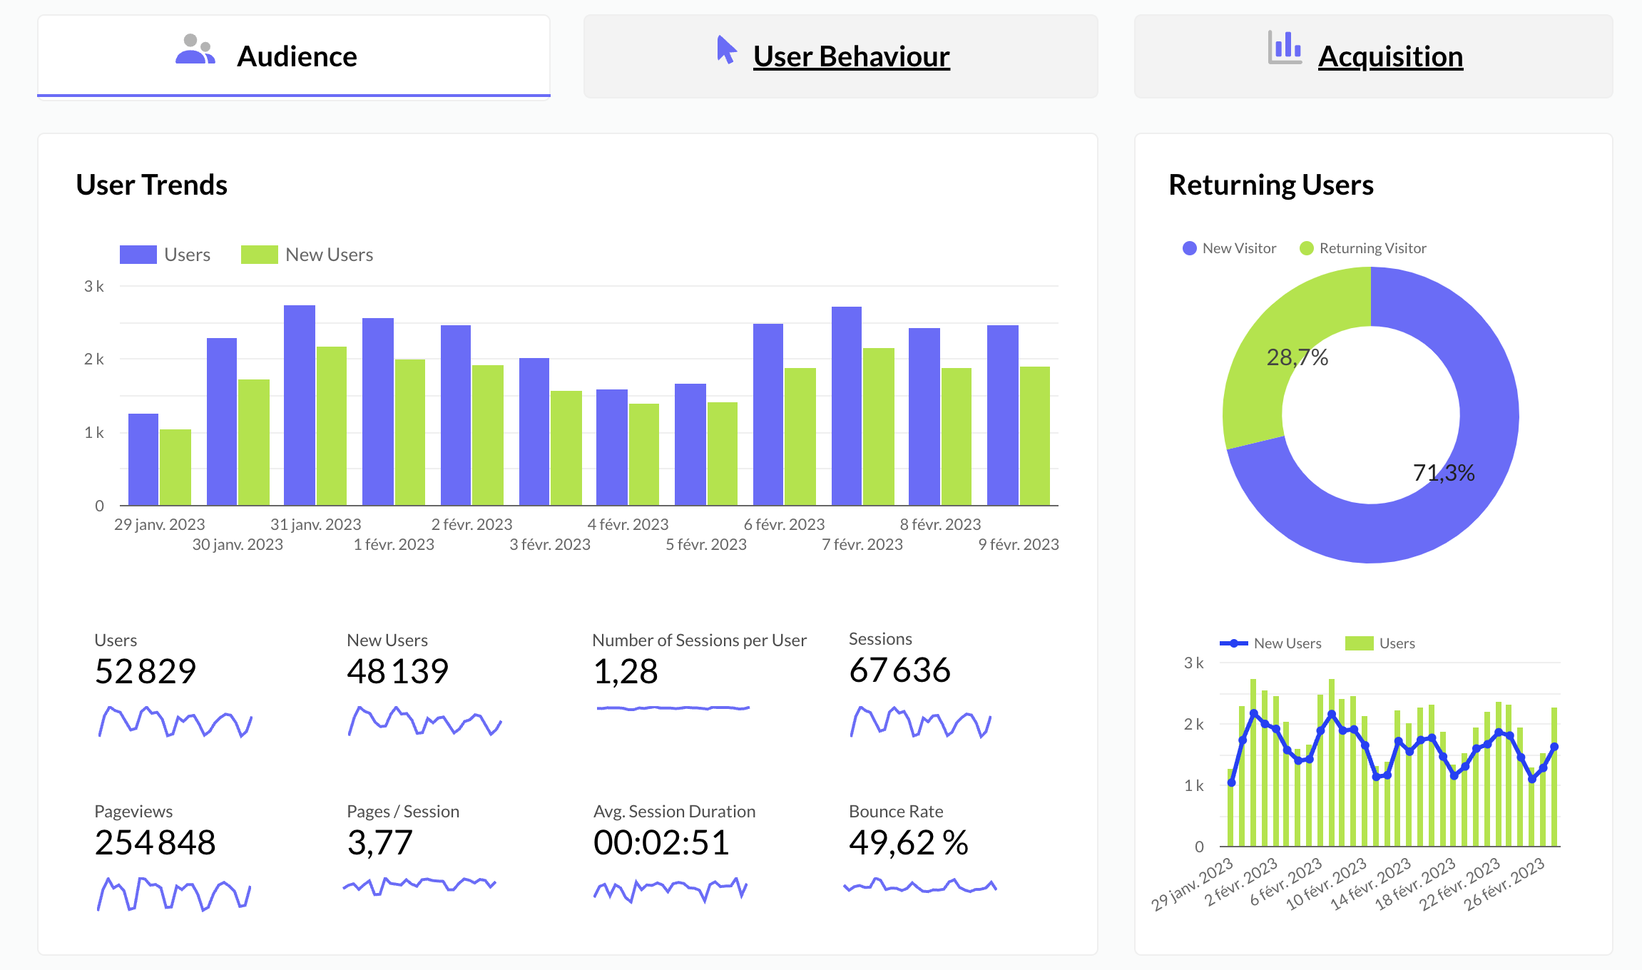Click the Audience people icon

point(195,51)
